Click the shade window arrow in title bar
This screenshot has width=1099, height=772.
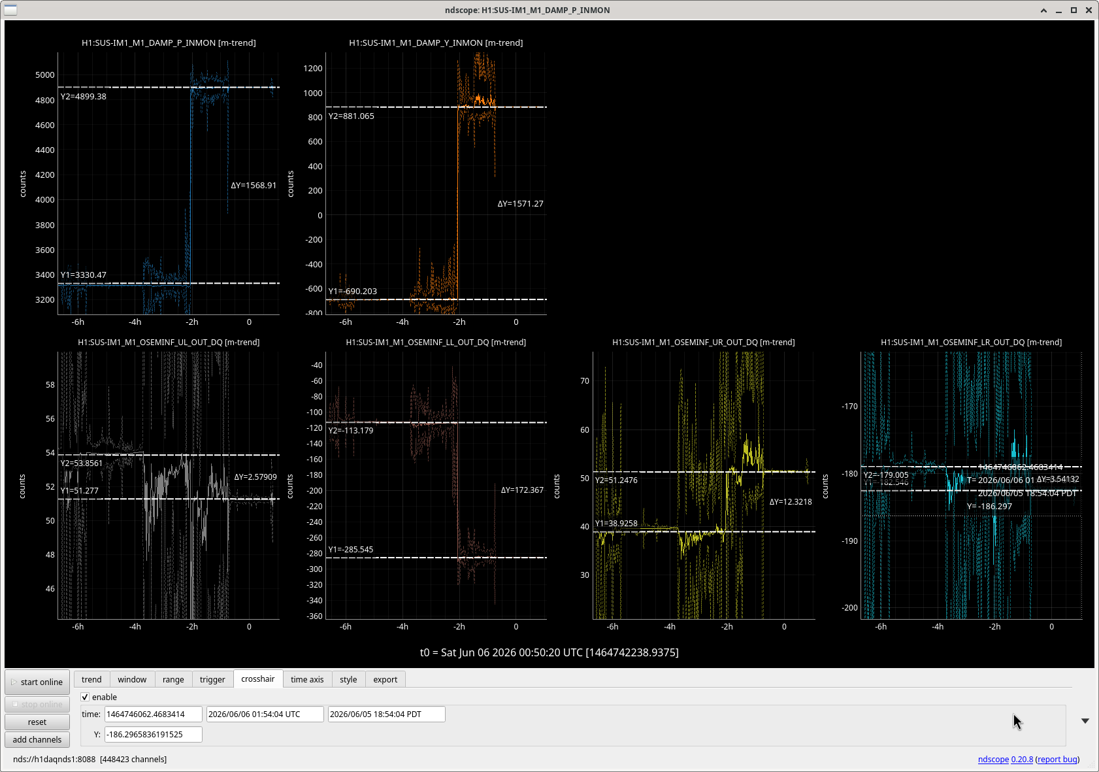pos(1043,10)
